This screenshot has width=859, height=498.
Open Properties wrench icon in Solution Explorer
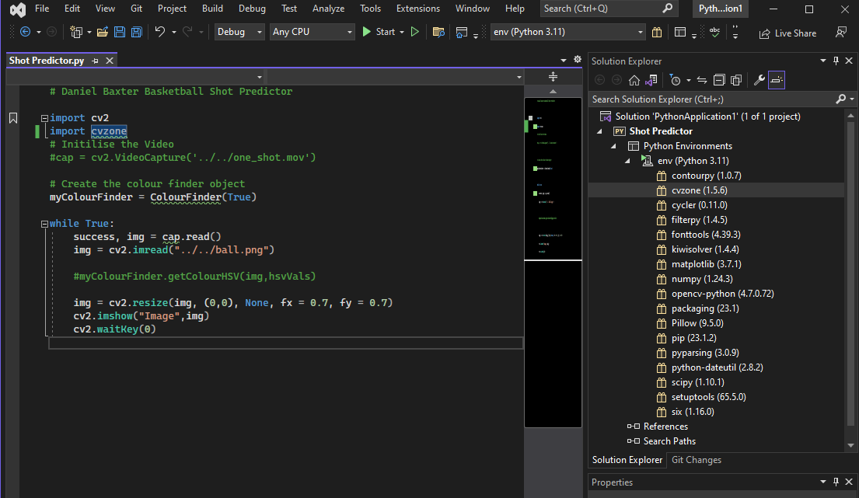[759, 81]
